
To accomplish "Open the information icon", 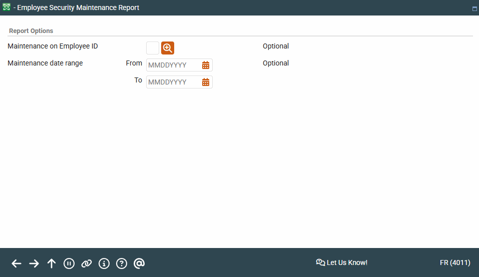I will point(104,263).
